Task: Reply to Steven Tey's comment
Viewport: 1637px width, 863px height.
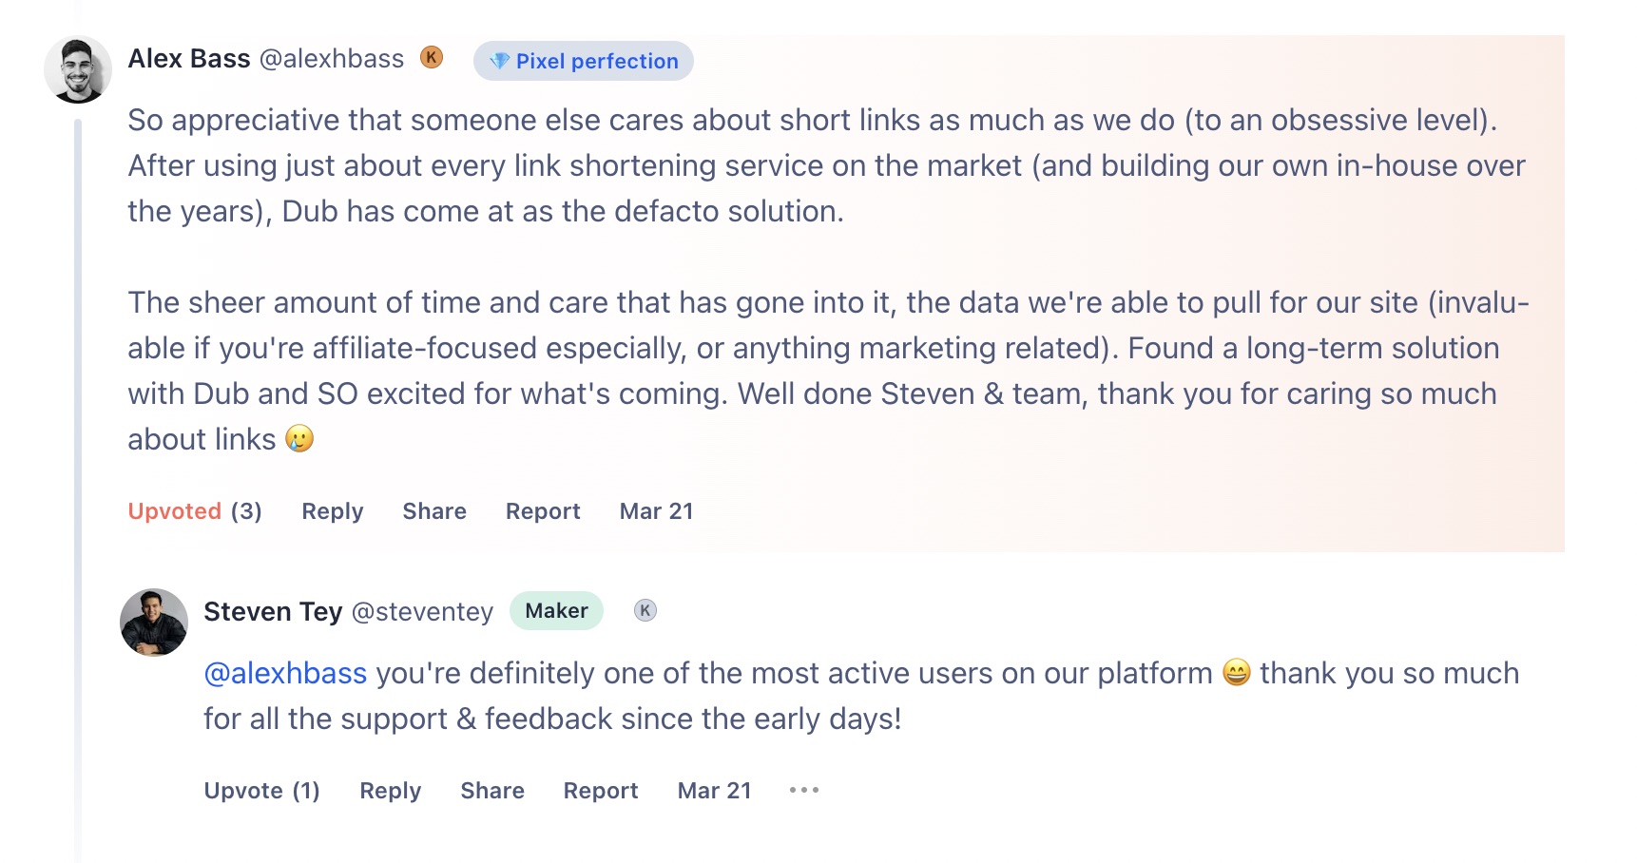Action: point(391,791)
